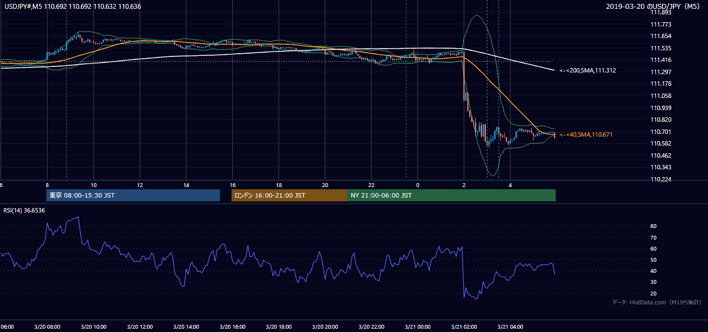The image size is (708, 332).
Task: Click the 200 SMA 111.312 label
Action: point(587,71)
